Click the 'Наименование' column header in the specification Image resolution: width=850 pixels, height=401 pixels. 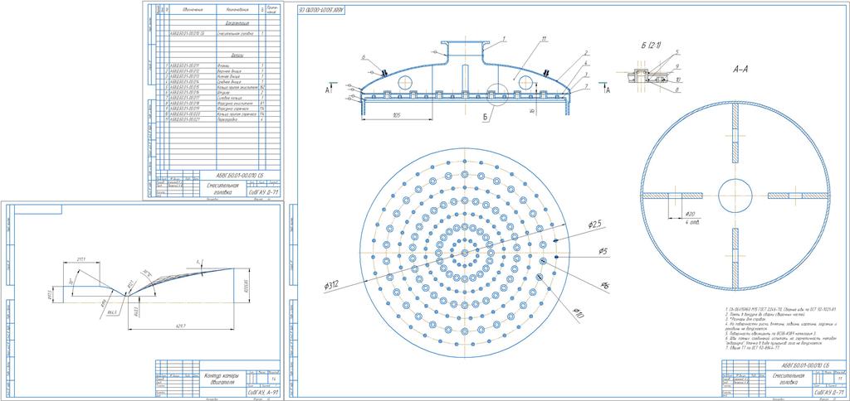click(x=237, y=10)
